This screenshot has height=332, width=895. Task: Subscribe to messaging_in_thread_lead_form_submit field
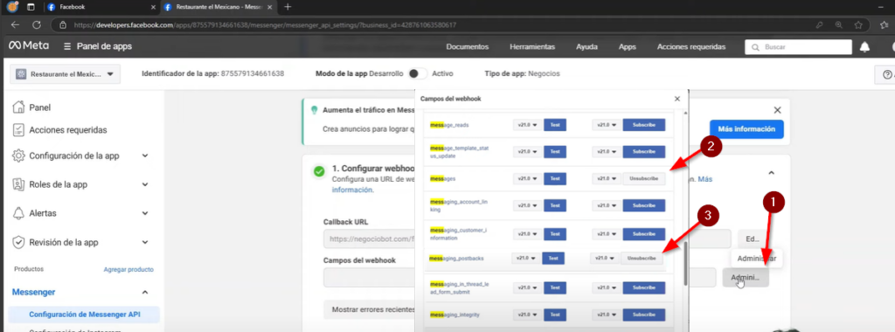tap(644, 287)
